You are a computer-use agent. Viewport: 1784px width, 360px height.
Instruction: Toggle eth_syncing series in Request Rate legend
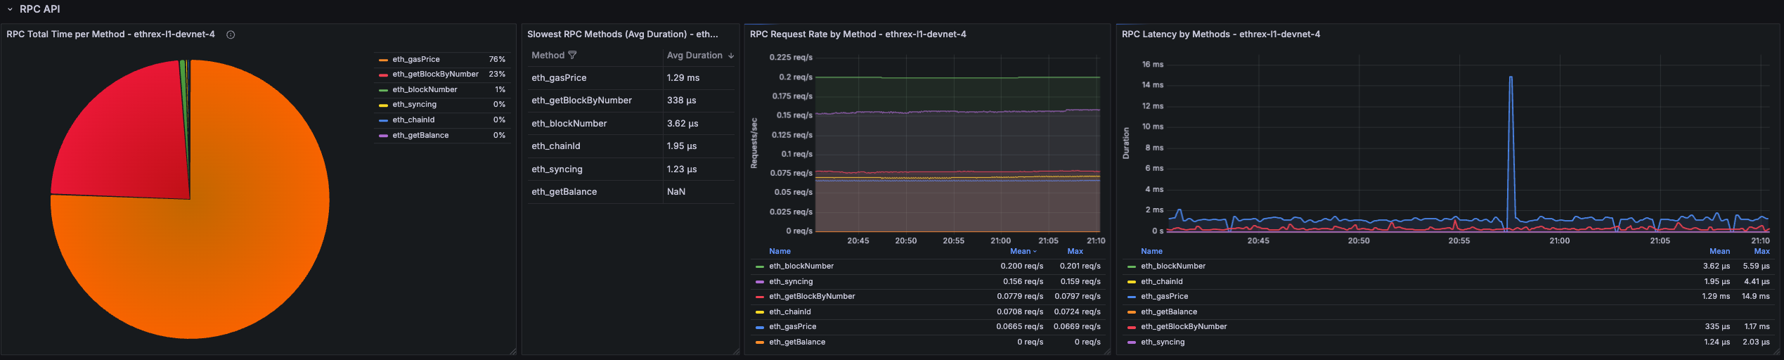tap(791, 281)
